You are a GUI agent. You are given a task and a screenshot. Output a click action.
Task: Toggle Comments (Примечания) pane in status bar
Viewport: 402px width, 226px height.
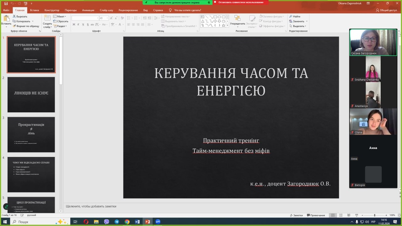tap(316, 215)
